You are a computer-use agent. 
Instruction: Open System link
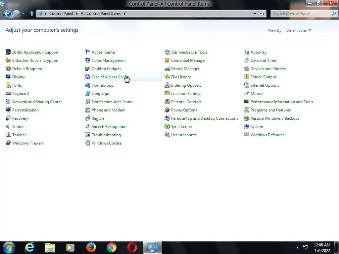pyautogui.click(x=257, y=127)
